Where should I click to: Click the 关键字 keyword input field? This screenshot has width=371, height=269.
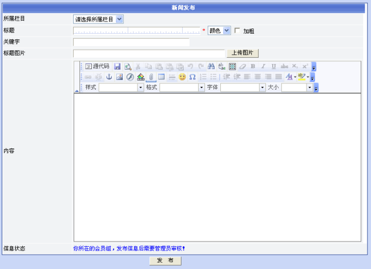[x=131, y=42]
